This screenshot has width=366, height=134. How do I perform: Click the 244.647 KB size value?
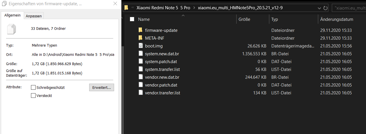pyautogui.click(x=255, y=77)
